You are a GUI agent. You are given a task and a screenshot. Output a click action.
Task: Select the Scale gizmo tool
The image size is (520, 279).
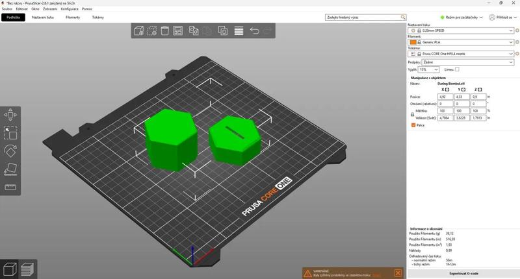point(10,133)
